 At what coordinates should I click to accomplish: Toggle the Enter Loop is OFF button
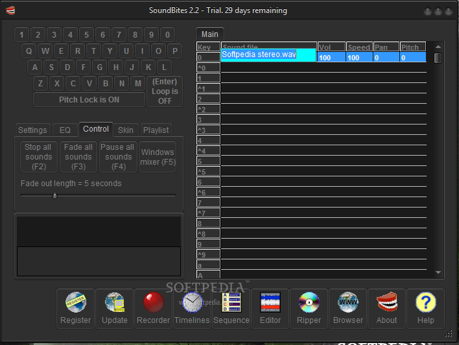point(165,91)
